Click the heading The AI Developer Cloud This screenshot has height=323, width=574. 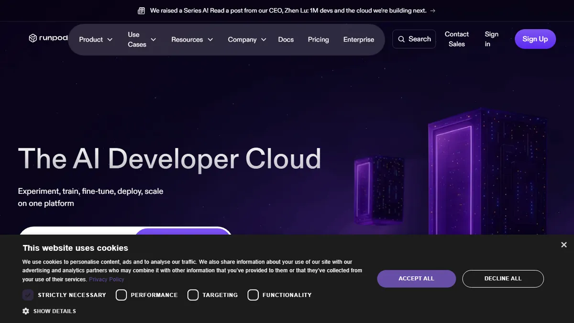pyautogui.click(x=169, y=158)
